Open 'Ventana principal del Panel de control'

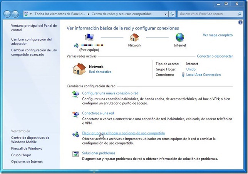tap(34, 28)
